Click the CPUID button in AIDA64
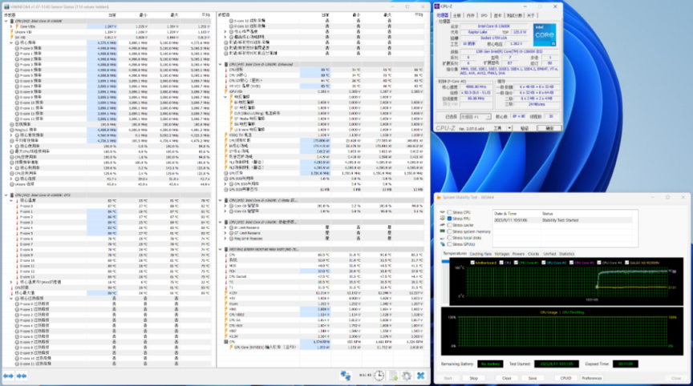The width and height of the screenshot is (693, 386). 565,378
